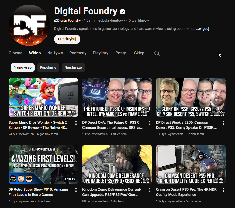Switch to the Playlisty tab
235x208 pixels.
(100, 53)
